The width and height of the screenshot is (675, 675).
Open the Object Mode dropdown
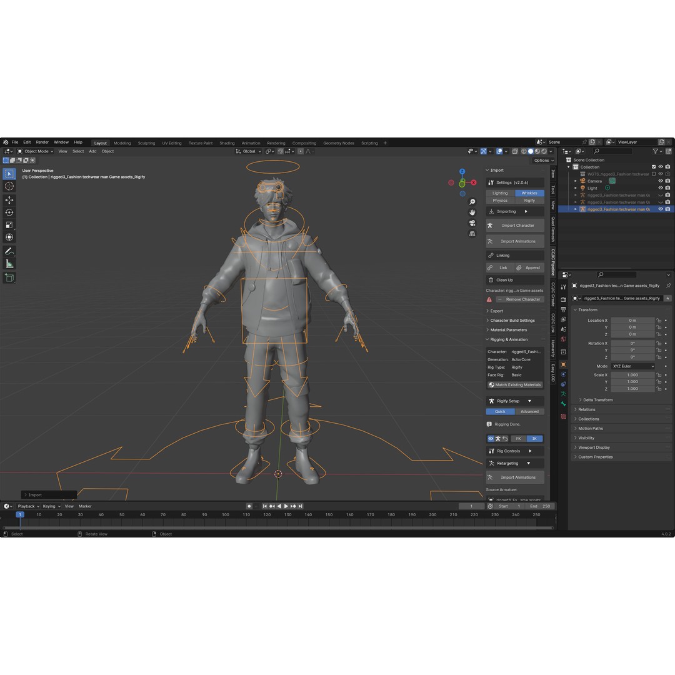click(x=35, y=151)
